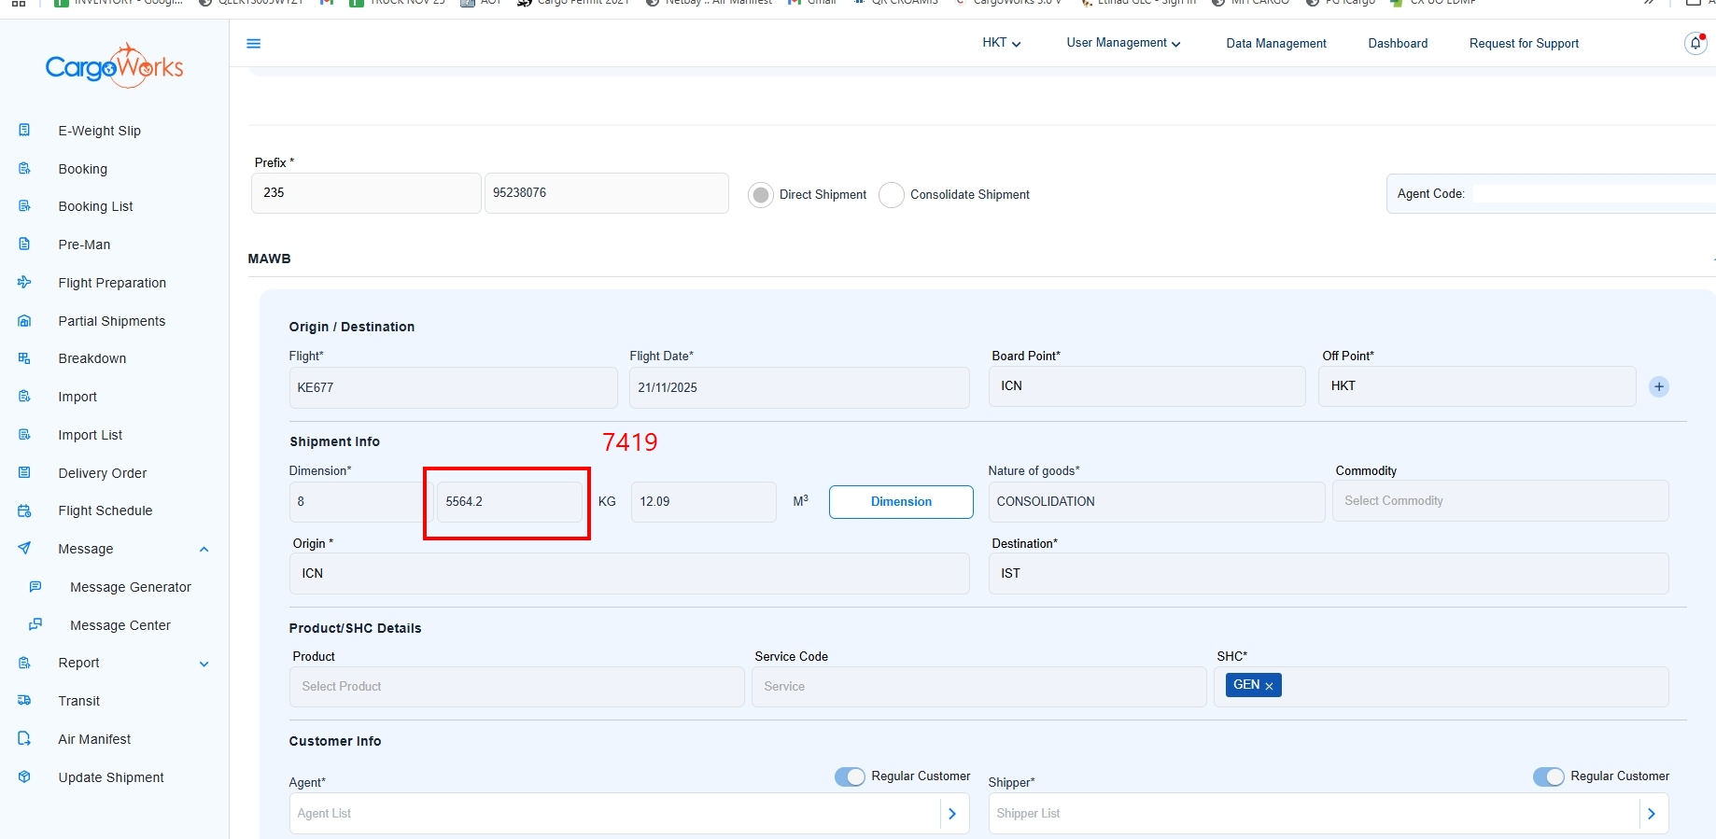Open E-Weight Slip from sidebar icon
The image size is (1716, 839).
tap(25, 131)
